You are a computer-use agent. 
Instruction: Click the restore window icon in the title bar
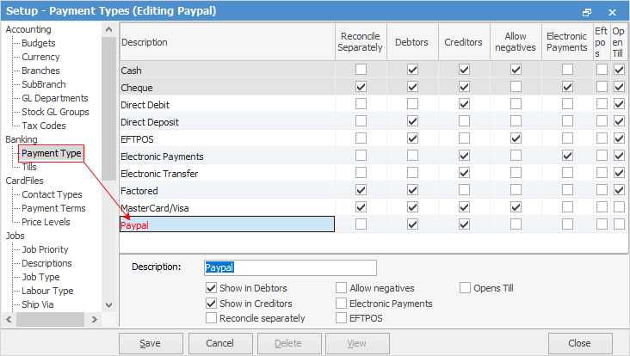(587, 12)
